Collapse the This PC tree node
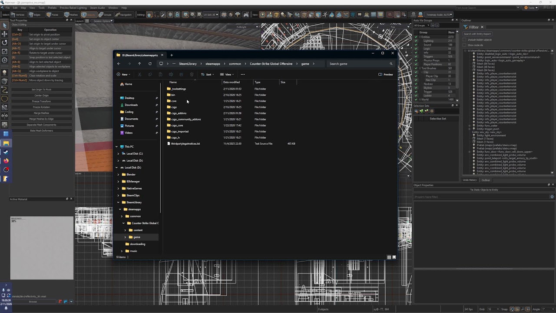 (x=117, y=147)
